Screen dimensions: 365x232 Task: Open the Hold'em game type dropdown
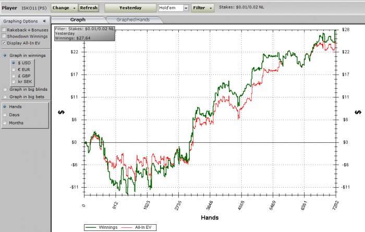tap(186, 8)
